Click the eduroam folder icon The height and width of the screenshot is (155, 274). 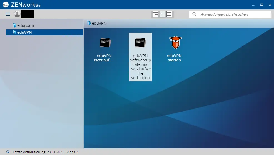point(14,25)
